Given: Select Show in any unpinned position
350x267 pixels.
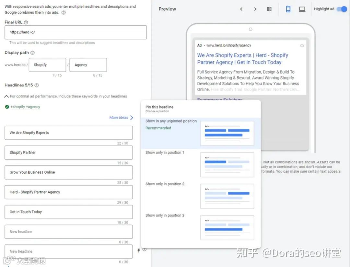Looking at the screenshot, I should pyautogui.click(x=201, y=133).
